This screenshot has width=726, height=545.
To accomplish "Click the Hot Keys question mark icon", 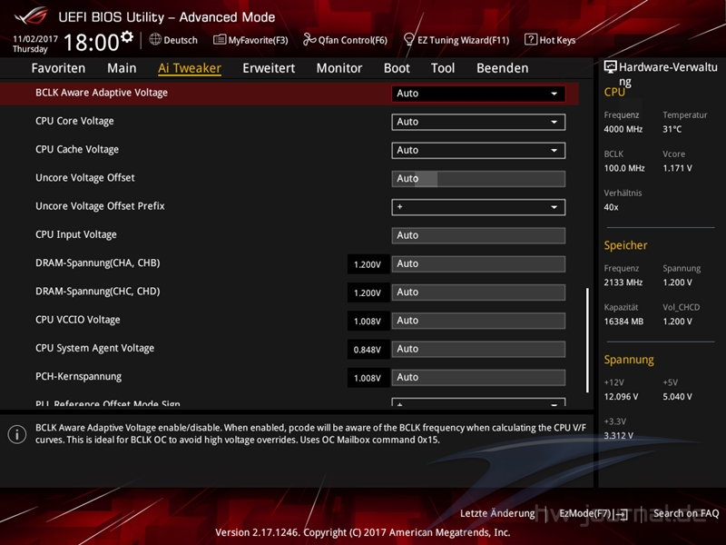I will tap(531, 39).
